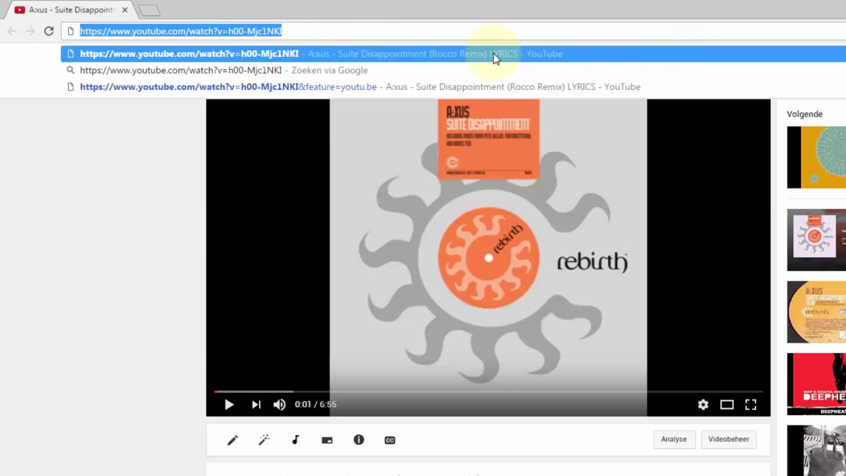
Task: Open the end screen rectangle icon
Action: (x=327, y=440)
